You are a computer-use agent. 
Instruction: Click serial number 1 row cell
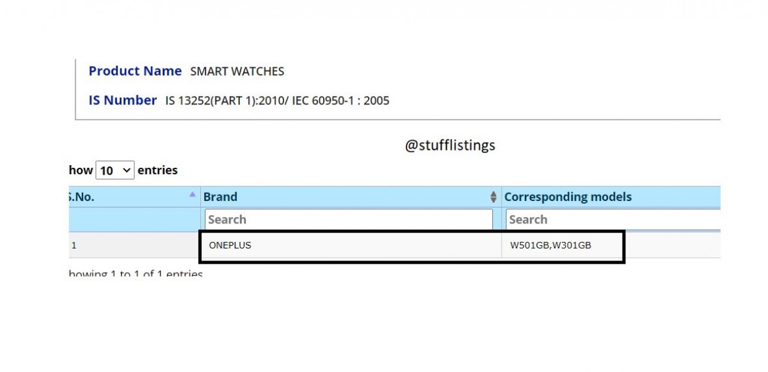(x=74, y=245)
